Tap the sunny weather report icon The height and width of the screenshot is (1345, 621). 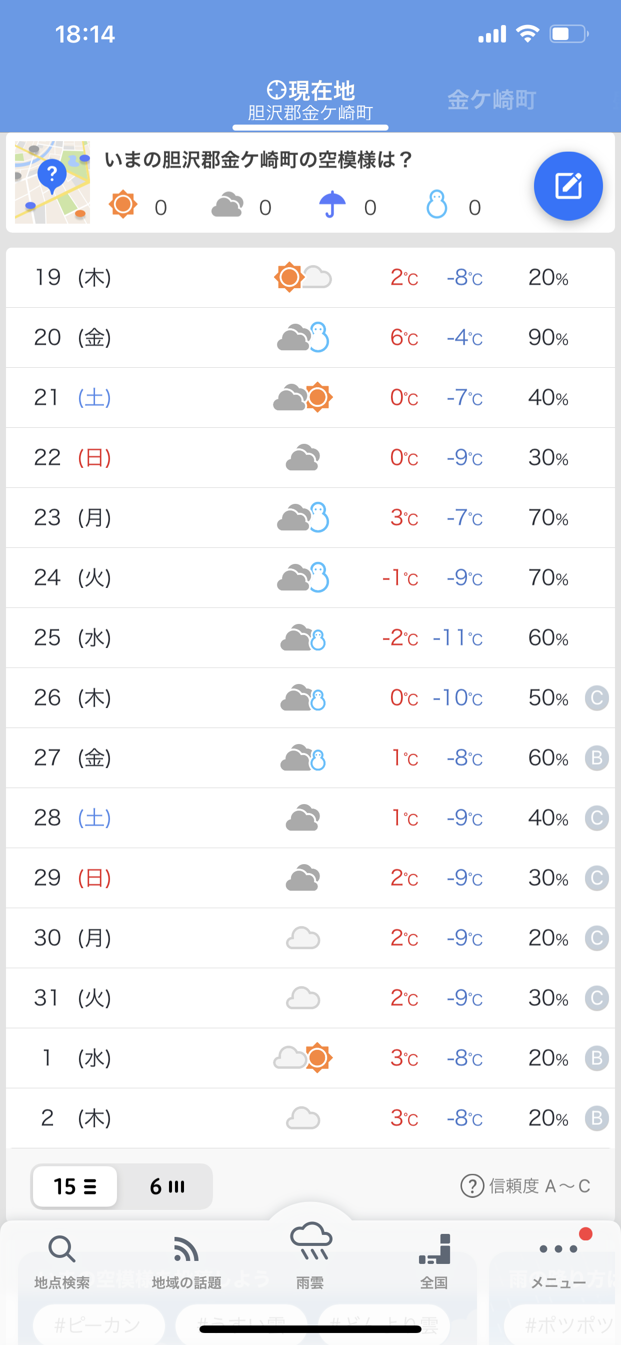point(123,205)
